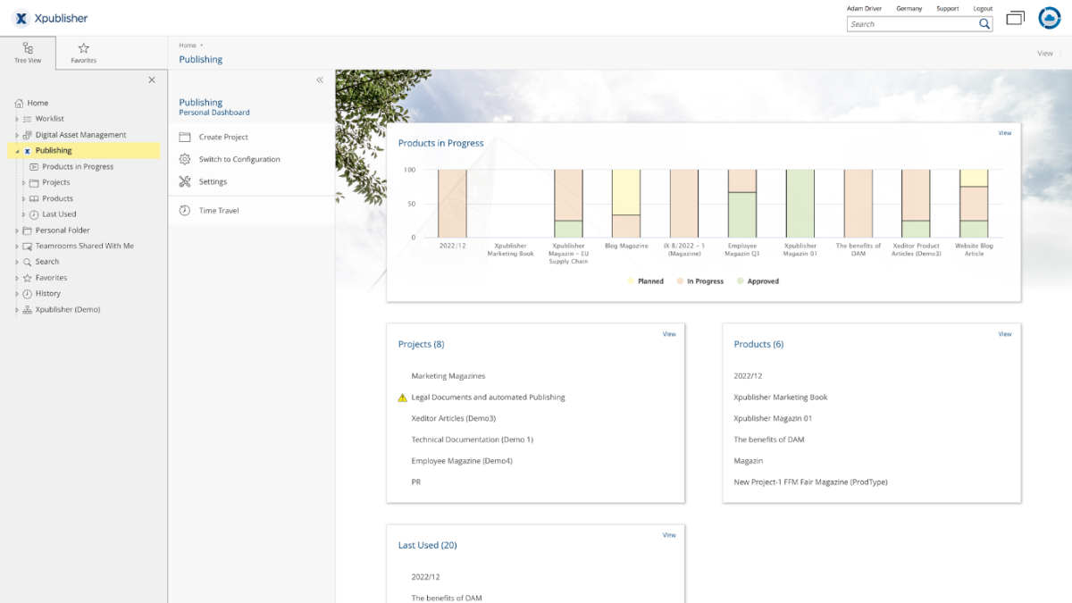
Task: Click the Personal Folder icon in the tree
Action: pyautogui.click(x=28, y=230)
